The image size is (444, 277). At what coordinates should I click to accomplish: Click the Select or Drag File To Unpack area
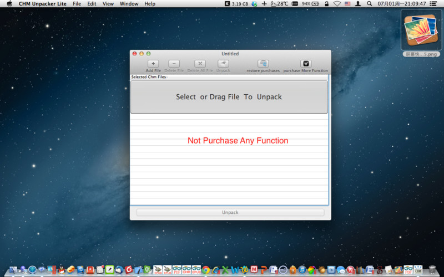229,97
